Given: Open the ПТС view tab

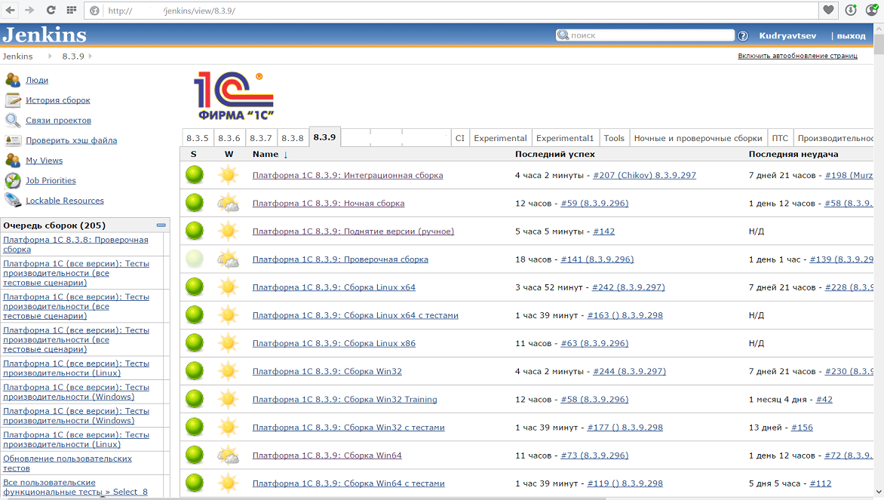Looking at the screenshot, I should [x=780, y=138].
